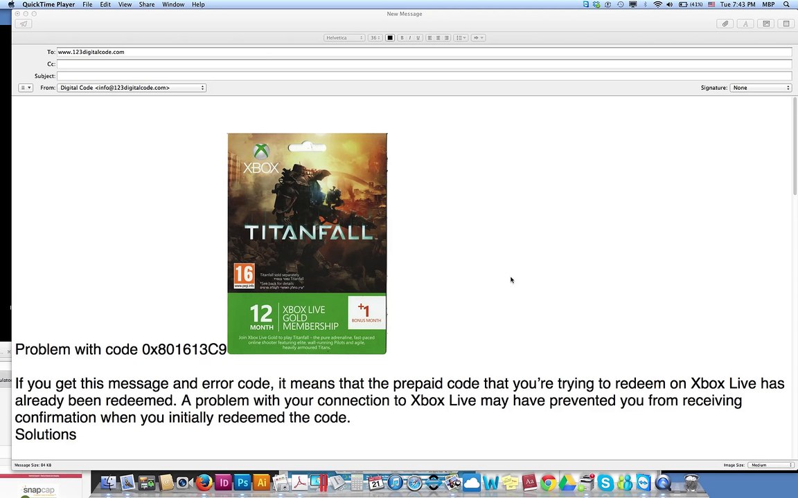This screenshot has width=798, height=498.
Task: Open the Signature None dropdown
Action: point(761,88)
